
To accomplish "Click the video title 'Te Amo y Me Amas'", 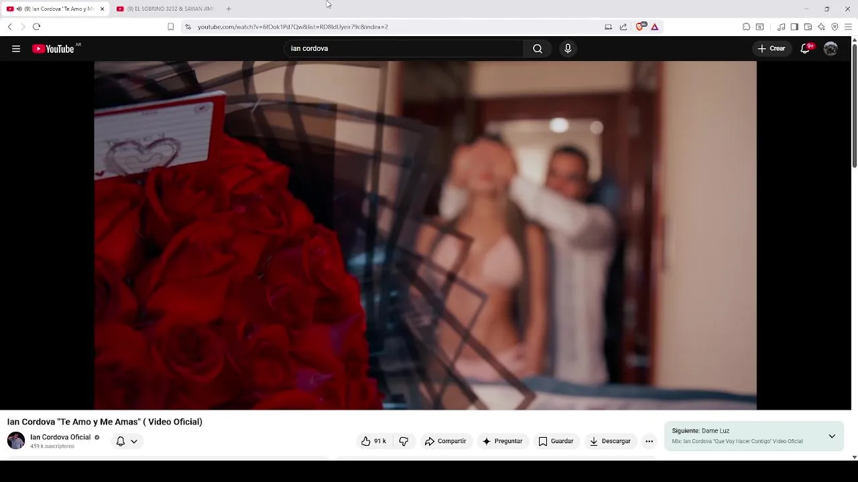I will click(x=105, y=422).
